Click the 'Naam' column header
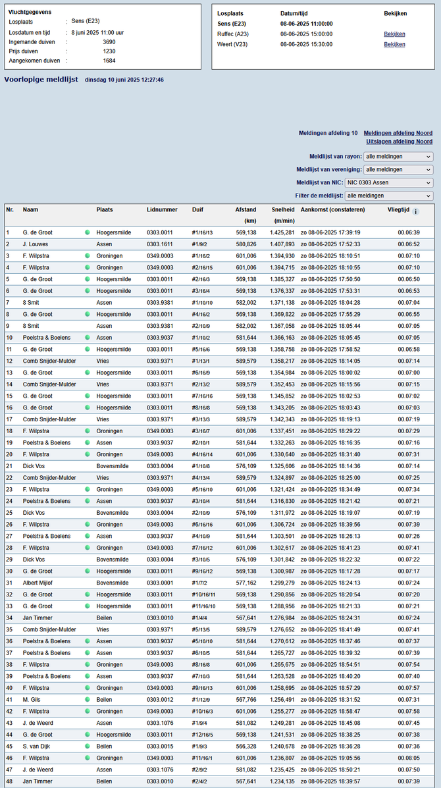Viewport: 441px width, 788px height. [31, 209]
